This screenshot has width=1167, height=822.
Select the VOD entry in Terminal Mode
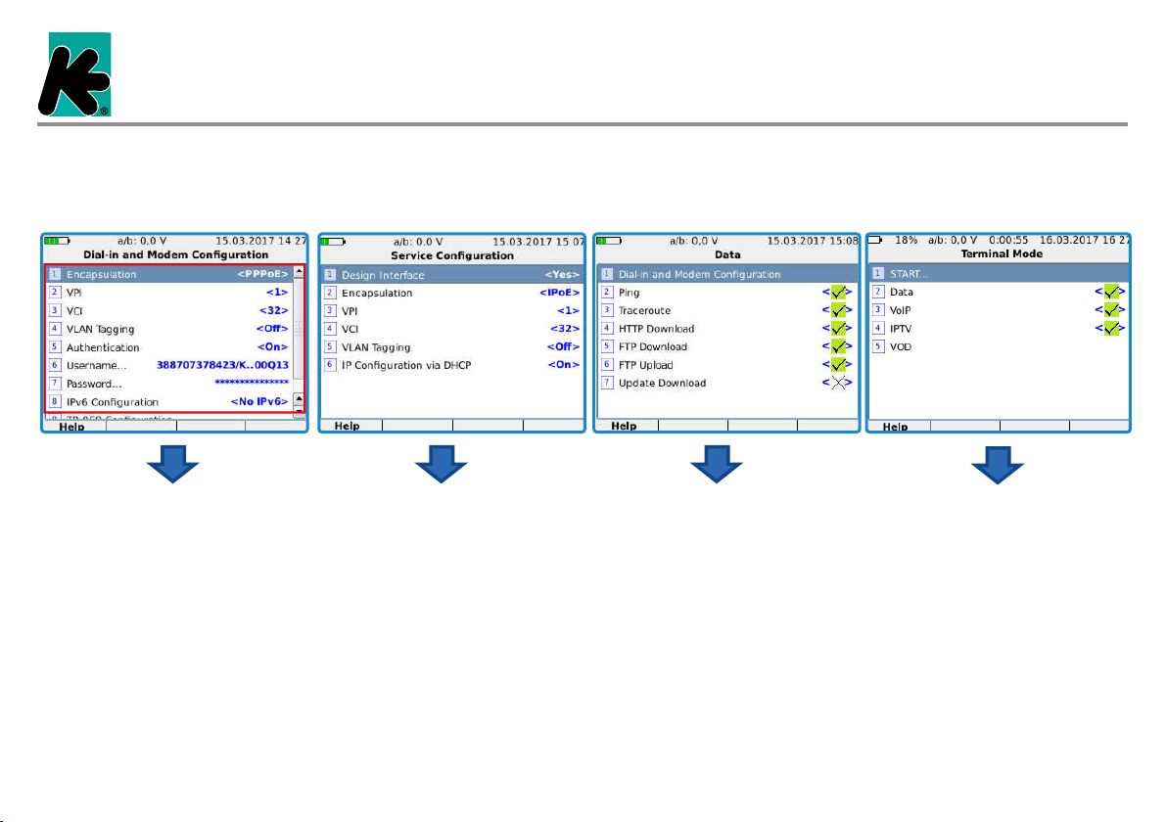[x=999, y=346]
